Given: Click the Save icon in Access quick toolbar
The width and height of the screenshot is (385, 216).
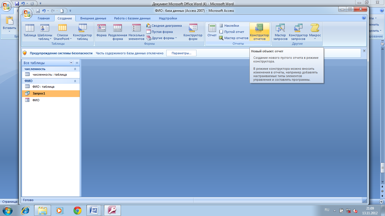Looking at the screenshot, I should (38, 11).
